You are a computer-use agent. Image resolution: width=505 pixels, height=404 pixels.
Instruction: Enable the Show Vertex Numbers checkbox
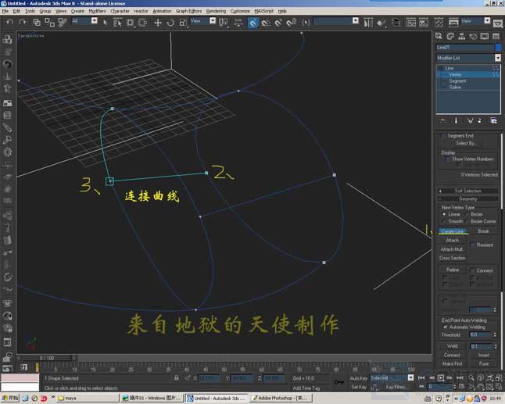(447, 159)
